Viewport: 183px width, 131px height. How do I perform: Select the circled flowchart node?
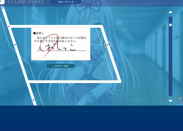click(x=108, y=45)
